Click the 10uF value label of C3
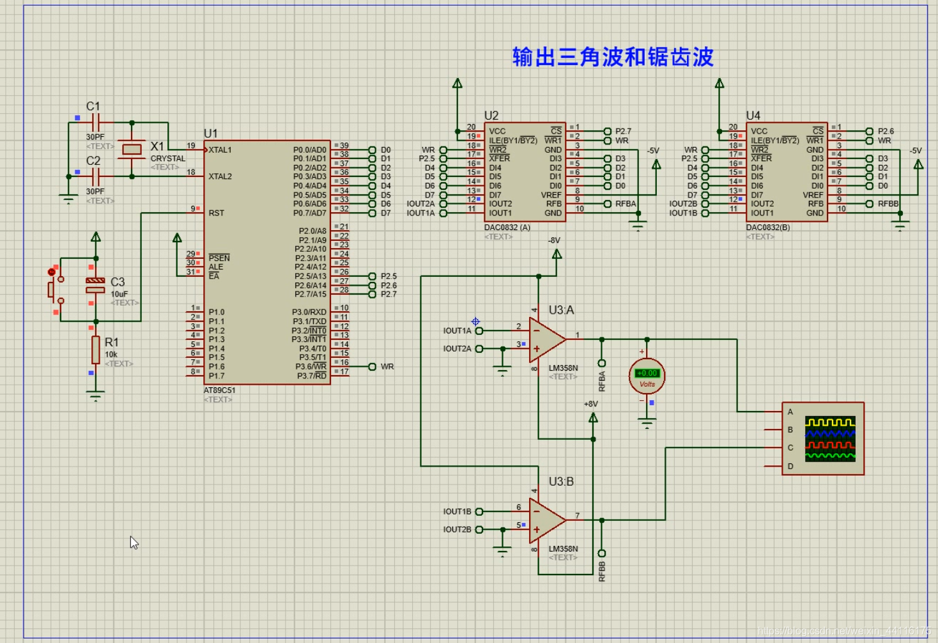The image size is (938, 643). coord(119,294)
